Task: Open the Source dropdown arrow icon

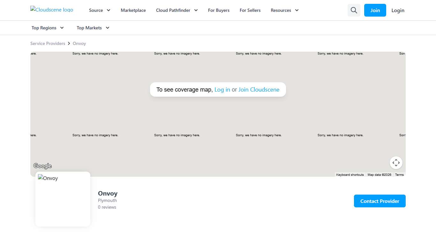Action: click(x=109, y=10)
